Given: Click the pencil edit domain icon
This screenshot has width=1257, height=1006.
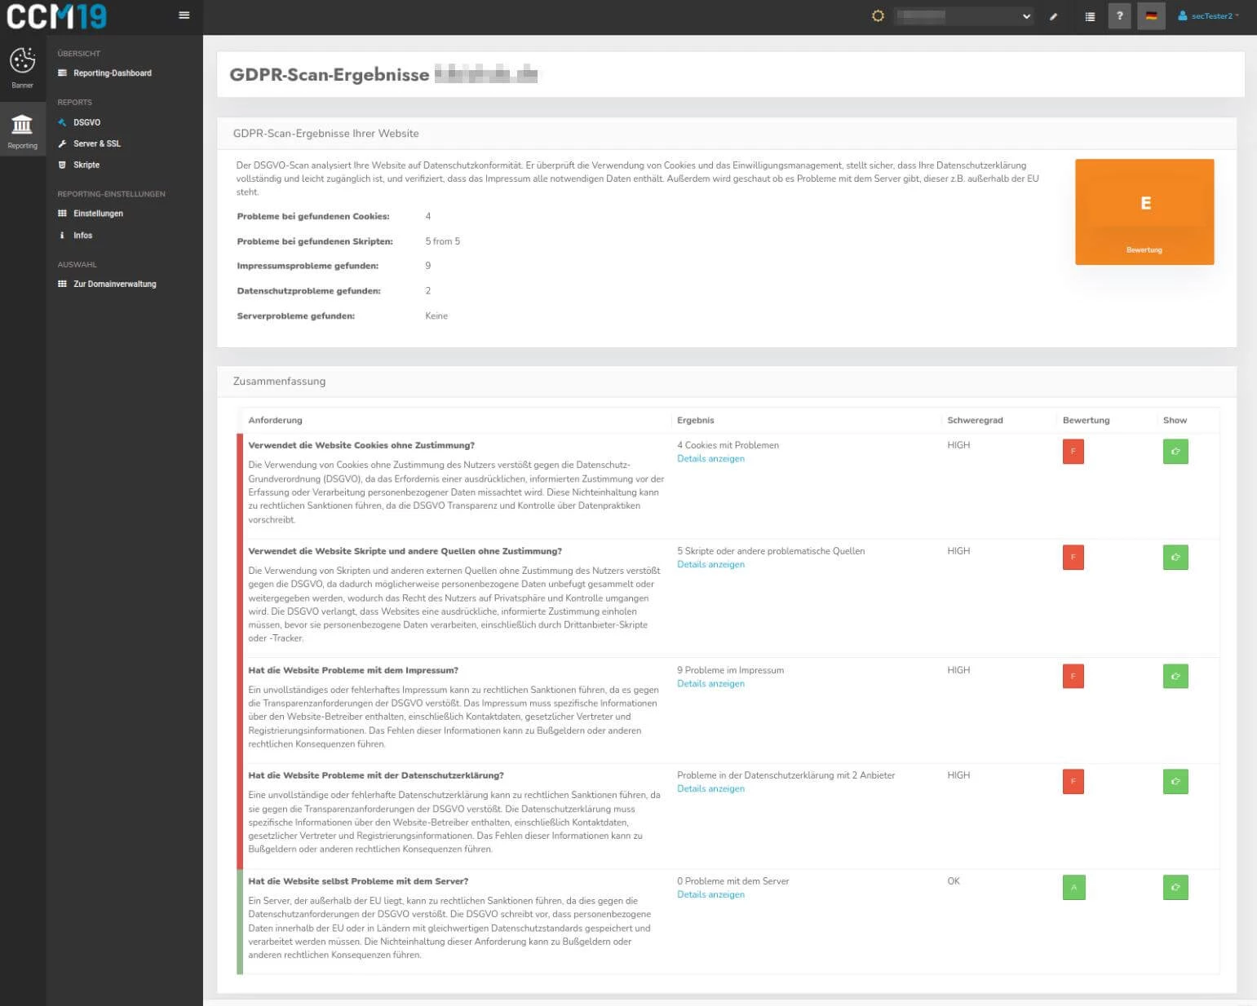Looking at the screenshot, I should [x=1053, y=16].
